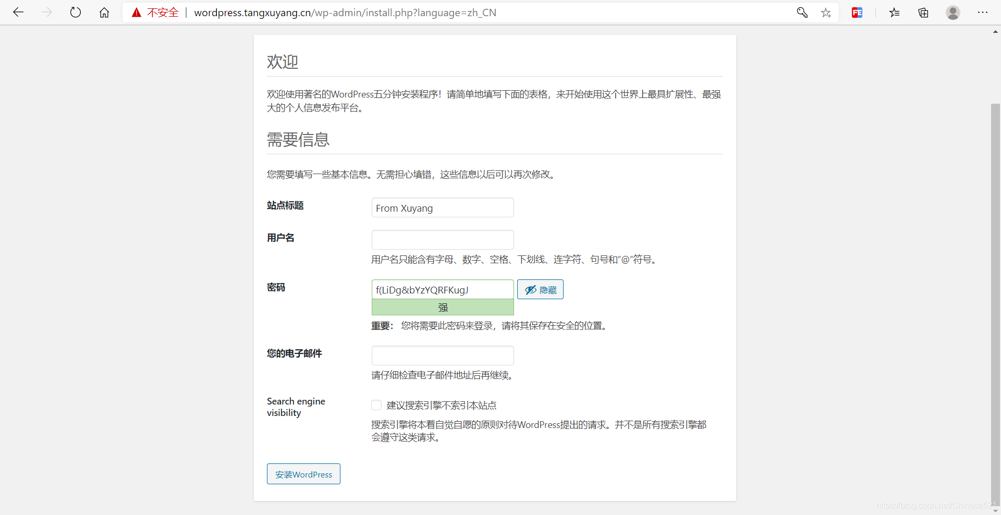This screenshot has width=1001, height=515.
Task: Hide the password with 隐藏 button
Action: [x=540, y=289]
